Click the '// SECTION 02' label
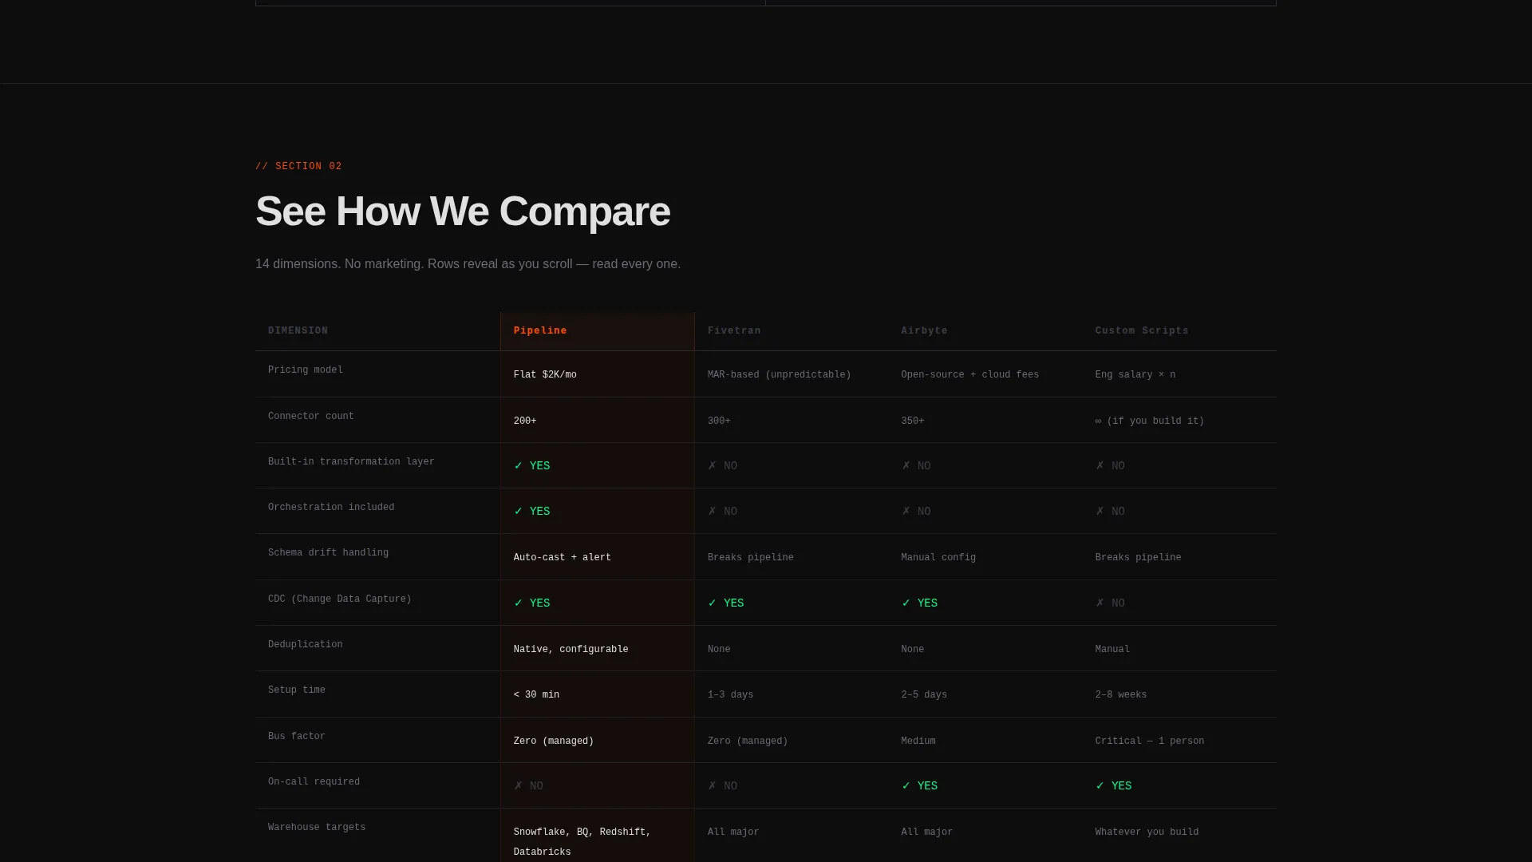 [x=298, y=166]
